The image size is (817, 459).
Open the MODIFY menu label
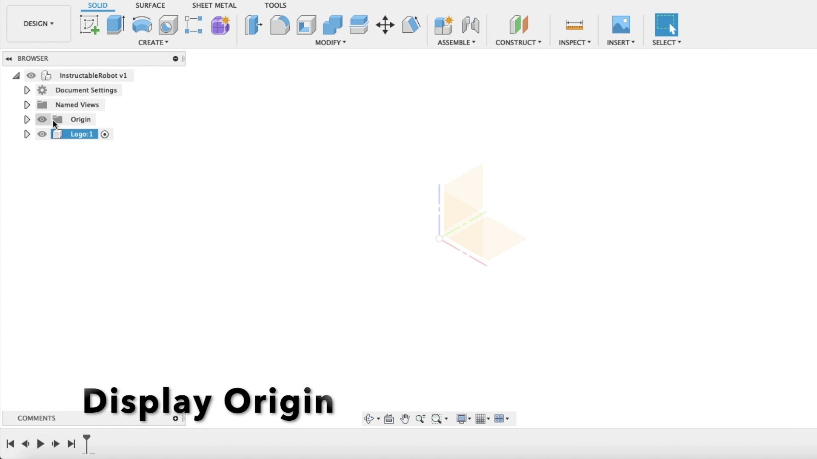[x=330, y=42]
